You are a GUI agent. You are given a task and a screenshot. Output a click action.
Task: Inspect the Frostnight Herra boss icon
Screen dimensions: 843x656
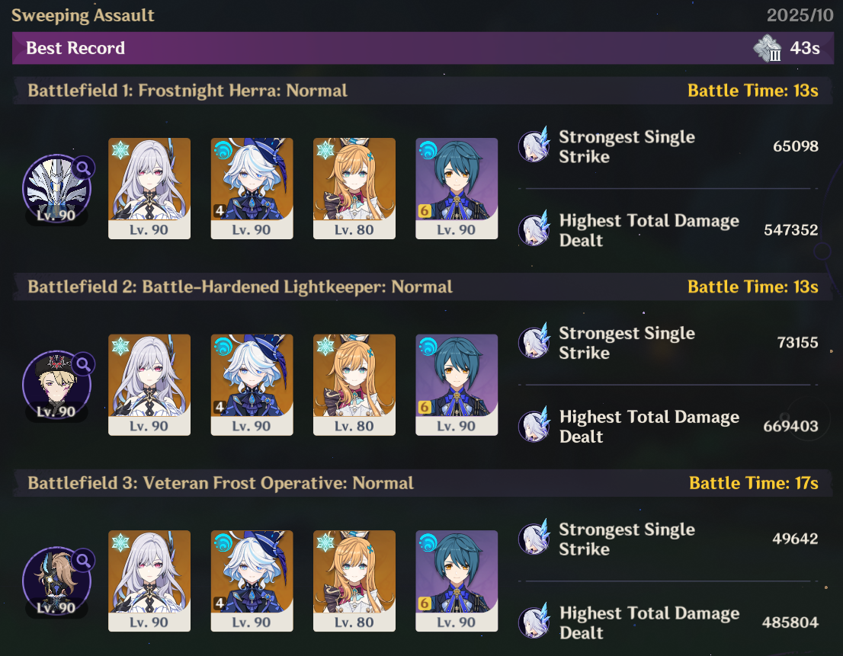point(56,189)
